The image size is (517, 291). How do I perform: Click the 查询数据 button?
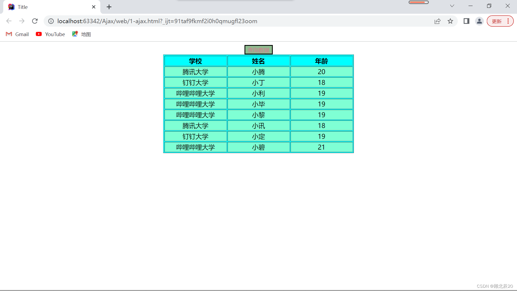(x=258, y=50)
